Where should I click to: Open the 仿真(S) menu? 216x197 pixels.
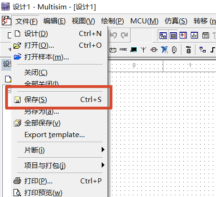[176, 21]
